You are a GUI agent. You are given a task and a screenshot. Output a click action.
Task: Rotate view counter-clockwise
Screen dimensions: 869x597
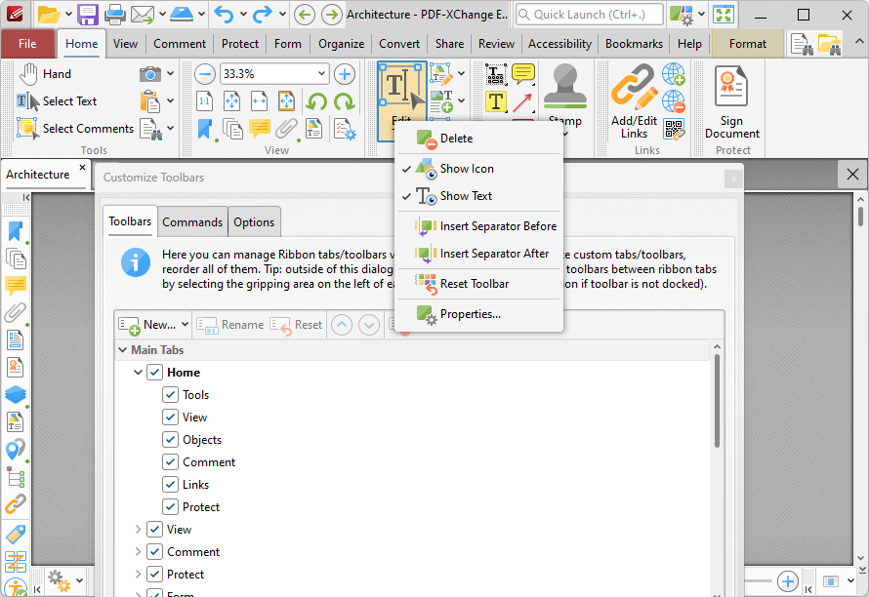click(316, 101)
